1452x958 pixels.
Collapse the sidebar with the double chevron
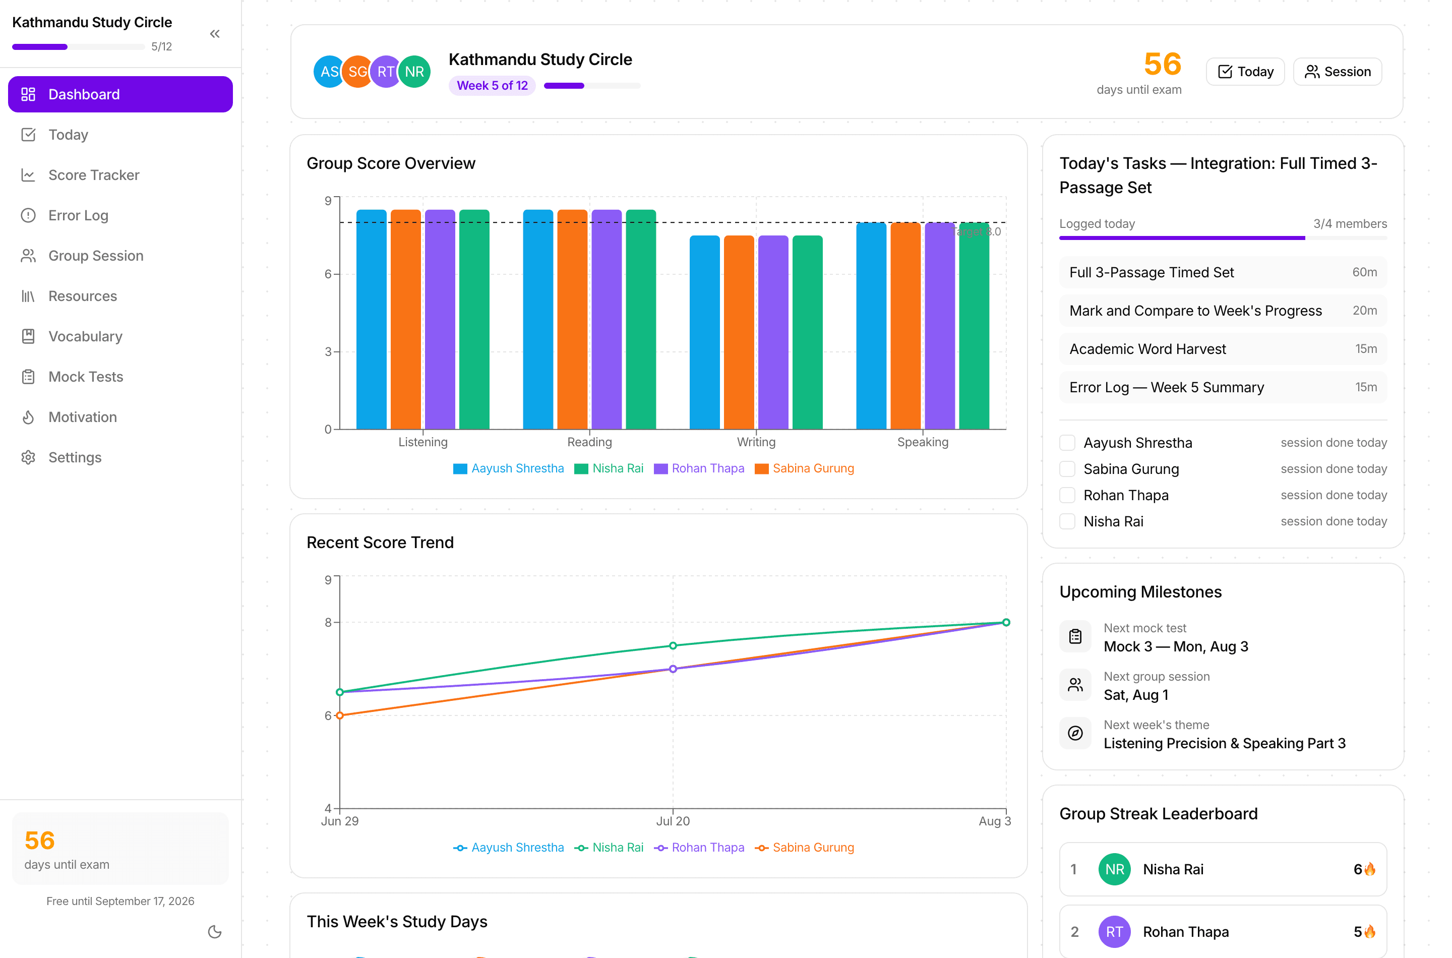pos(214,34)
